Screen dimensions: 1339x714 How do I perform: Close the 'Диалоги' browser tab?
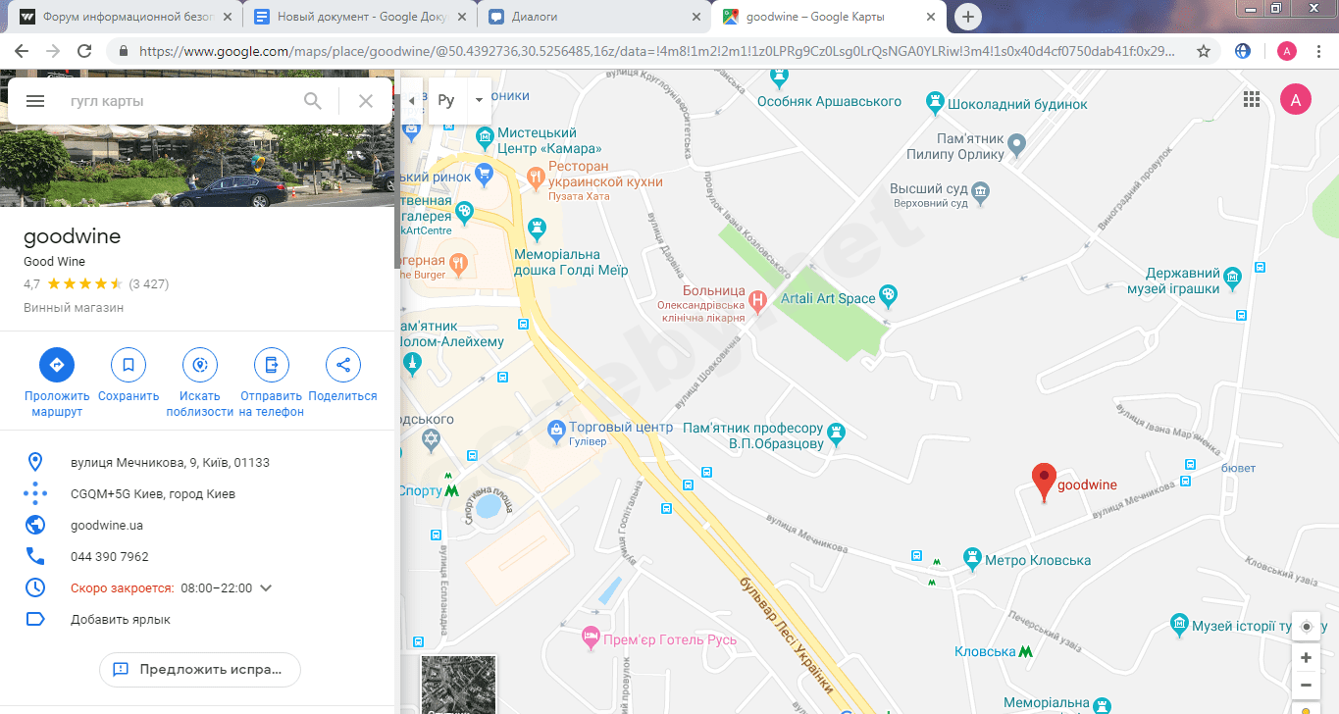pyautogui.click(x=696, y=17)
